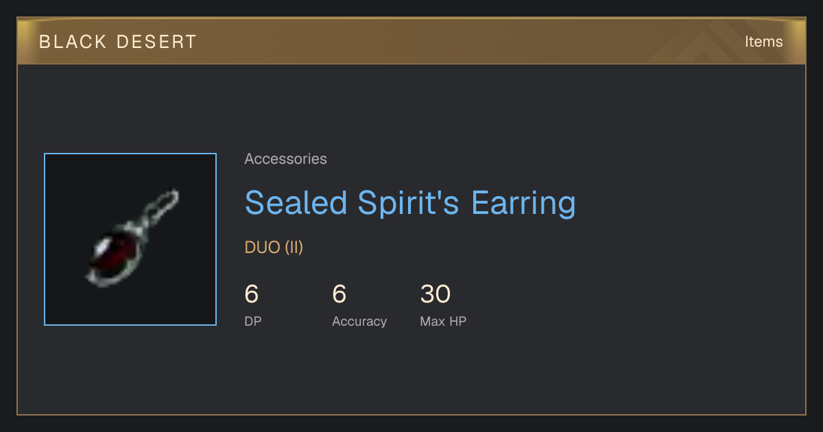Screen dimensions: 823x432
Task: Click the DP stat label
Action: pos(252,321)
